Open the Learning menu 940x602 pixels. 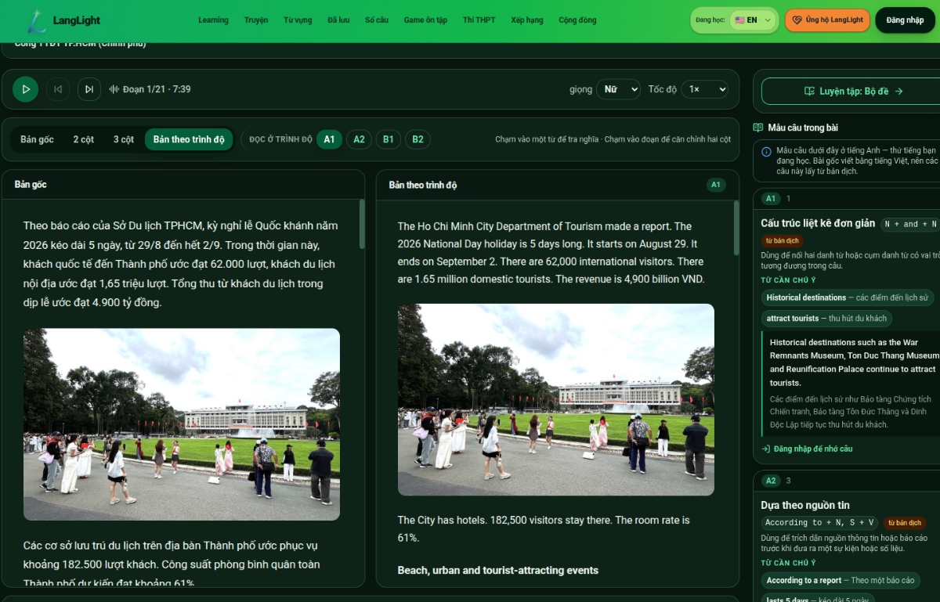pyautogui.click(x=213, y=20)
